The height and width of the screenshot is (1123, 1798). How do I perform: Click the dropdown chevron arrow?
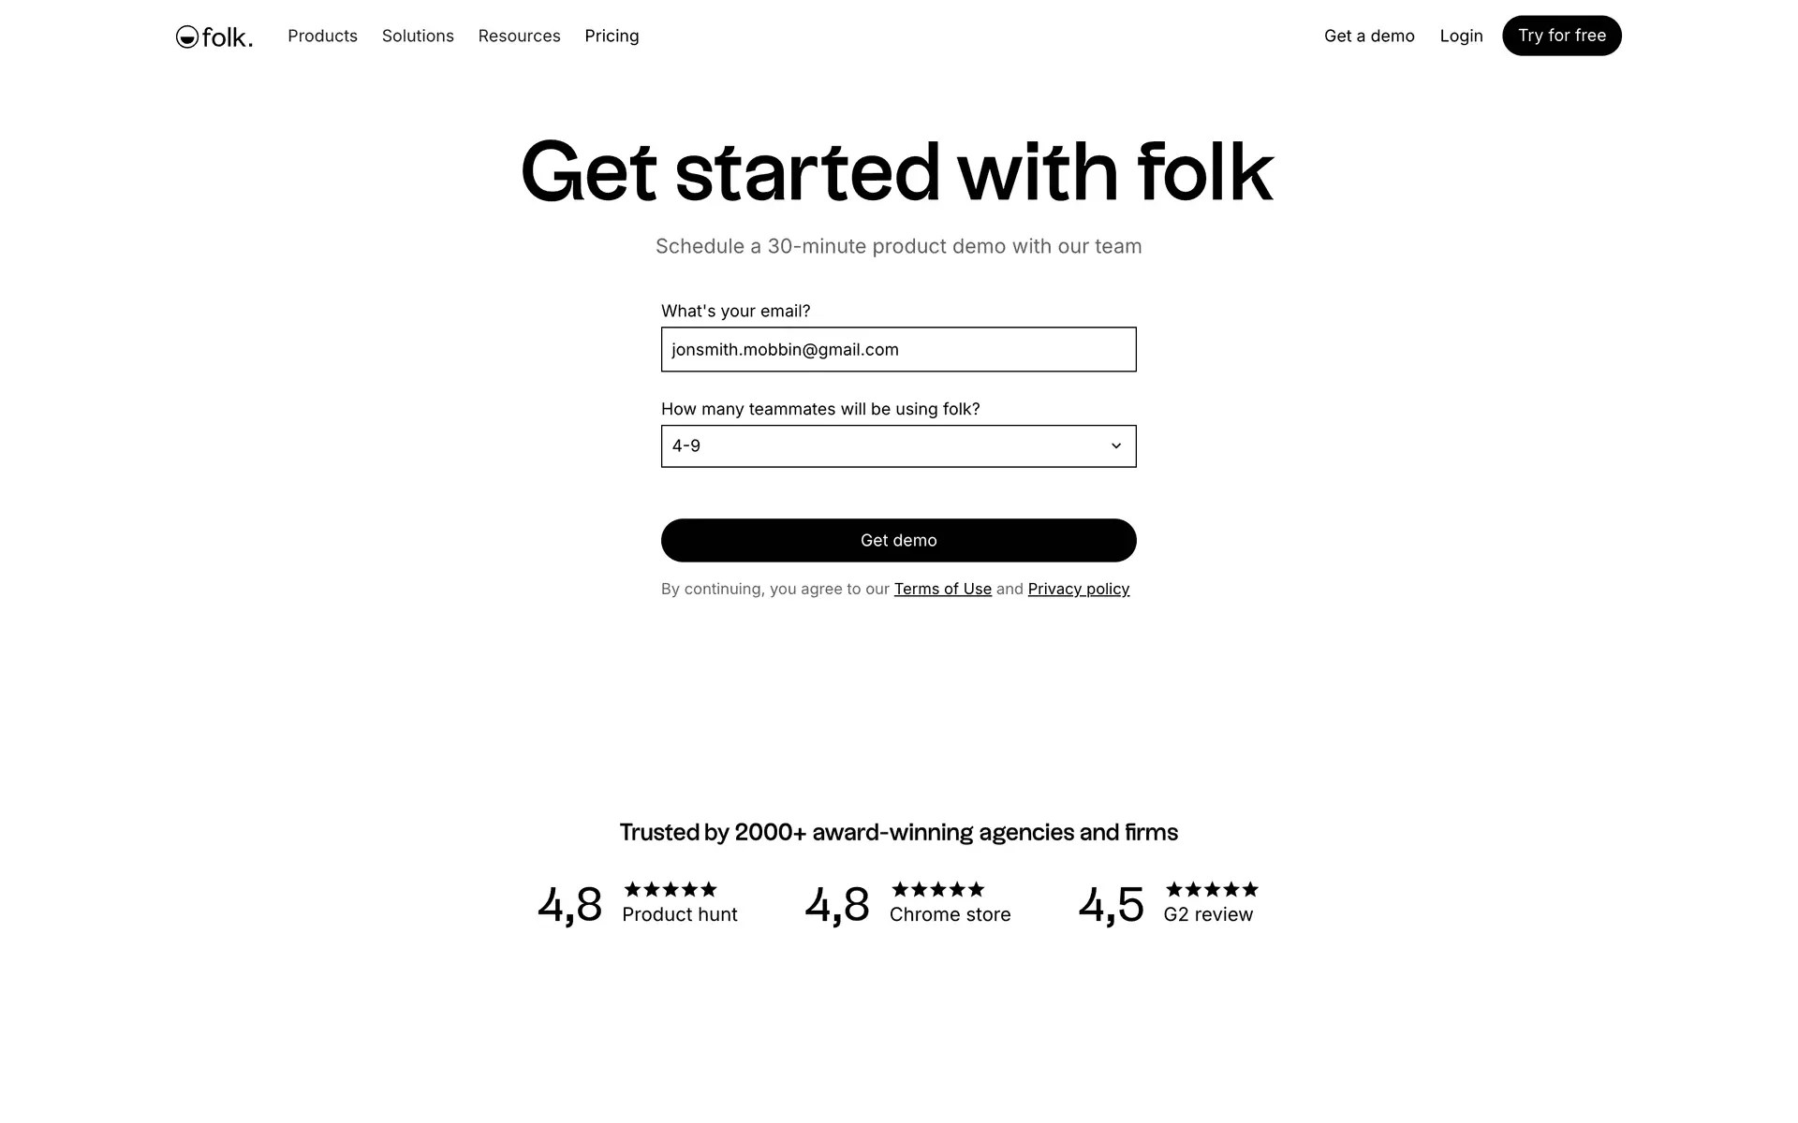click(1115, 446)
